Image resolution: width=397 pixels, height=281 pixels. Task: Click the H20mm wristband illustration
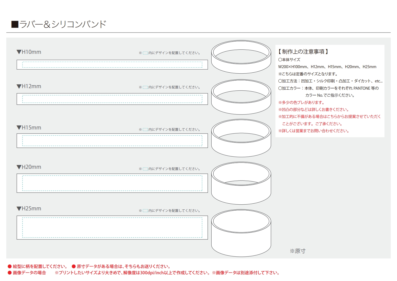pos(241,183)
